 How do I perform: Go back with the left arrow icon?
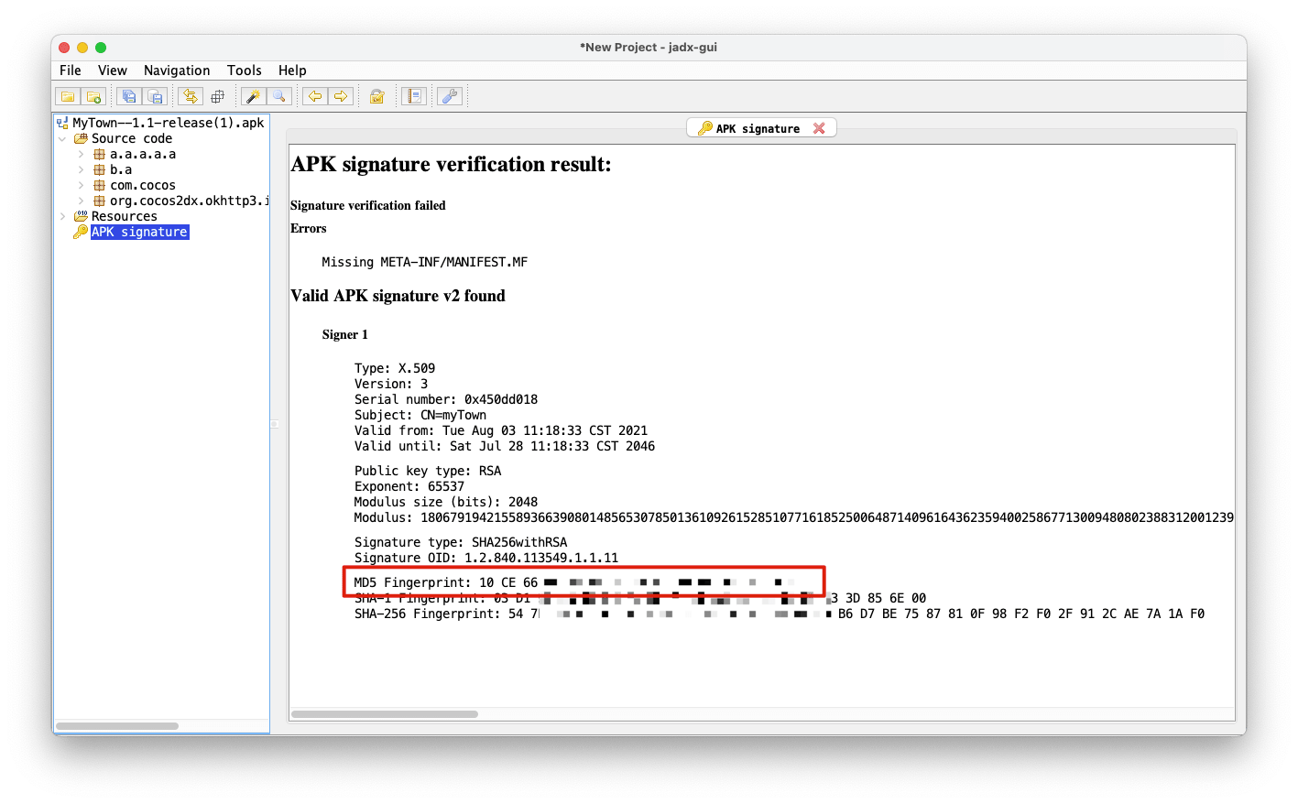click(315, 96)
